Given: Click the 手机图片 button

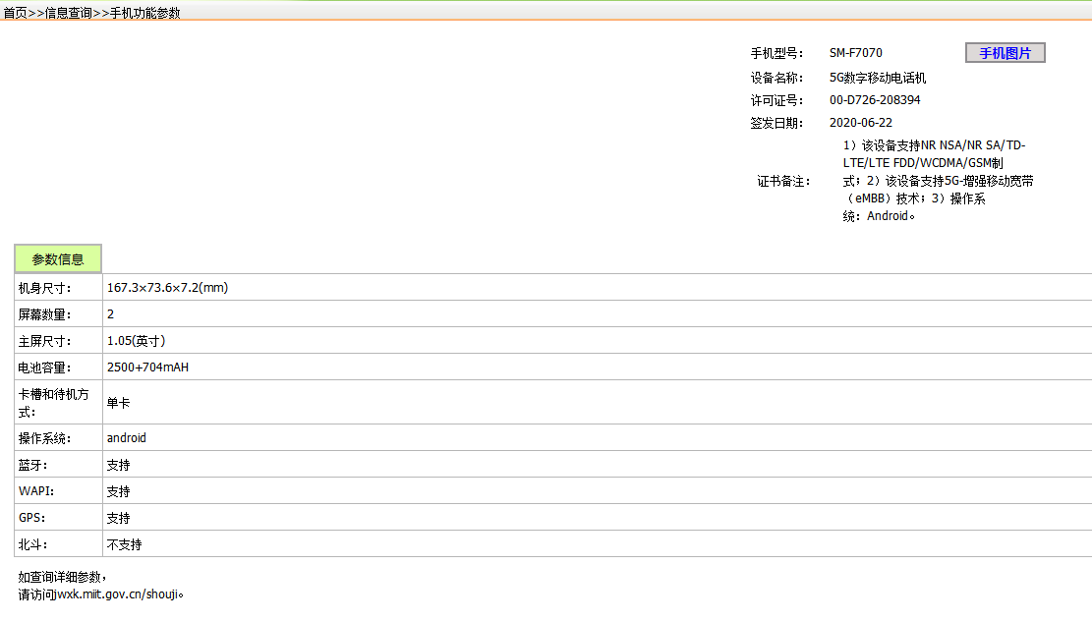Looking at the screenshot, I should pos(1005,53).
